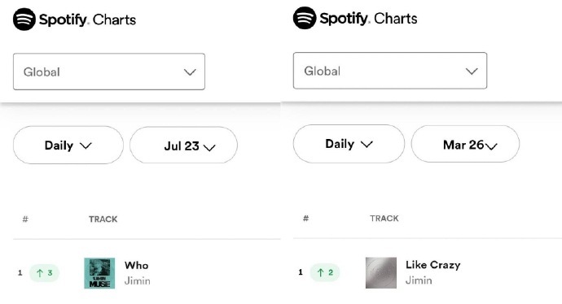Click the green up-3 rank indicator
562x304 pixels.
[44, 273]
